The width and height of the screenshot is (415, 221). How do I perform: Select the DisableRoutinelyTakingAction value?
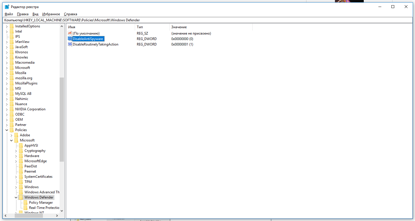[x=96, y=44]
